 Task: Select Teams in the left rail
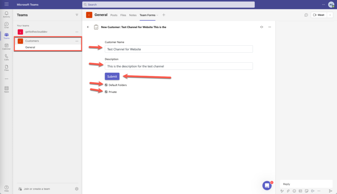[7, 36]
